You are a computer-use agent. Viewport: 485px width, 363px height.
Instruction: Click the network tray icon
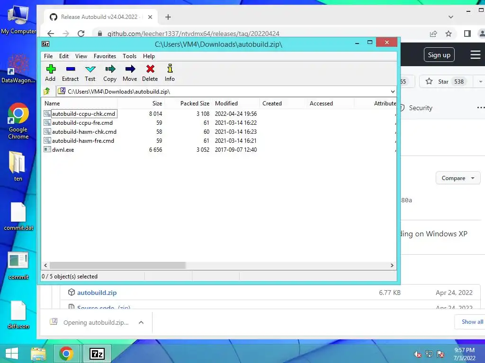(429, 354)
